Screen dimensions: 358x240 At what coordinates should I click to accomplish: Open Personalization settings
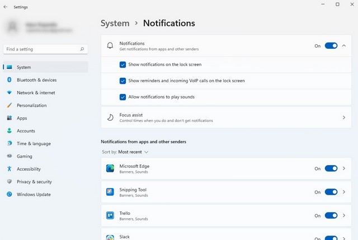coord(46,105)
